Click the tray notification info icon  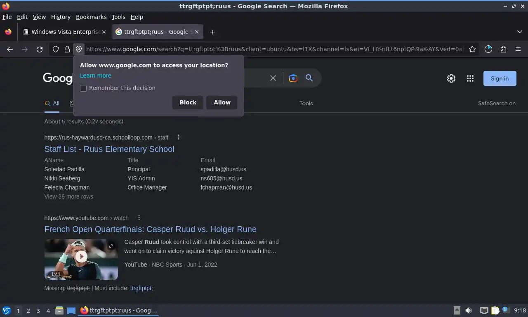tap(505, 310)
